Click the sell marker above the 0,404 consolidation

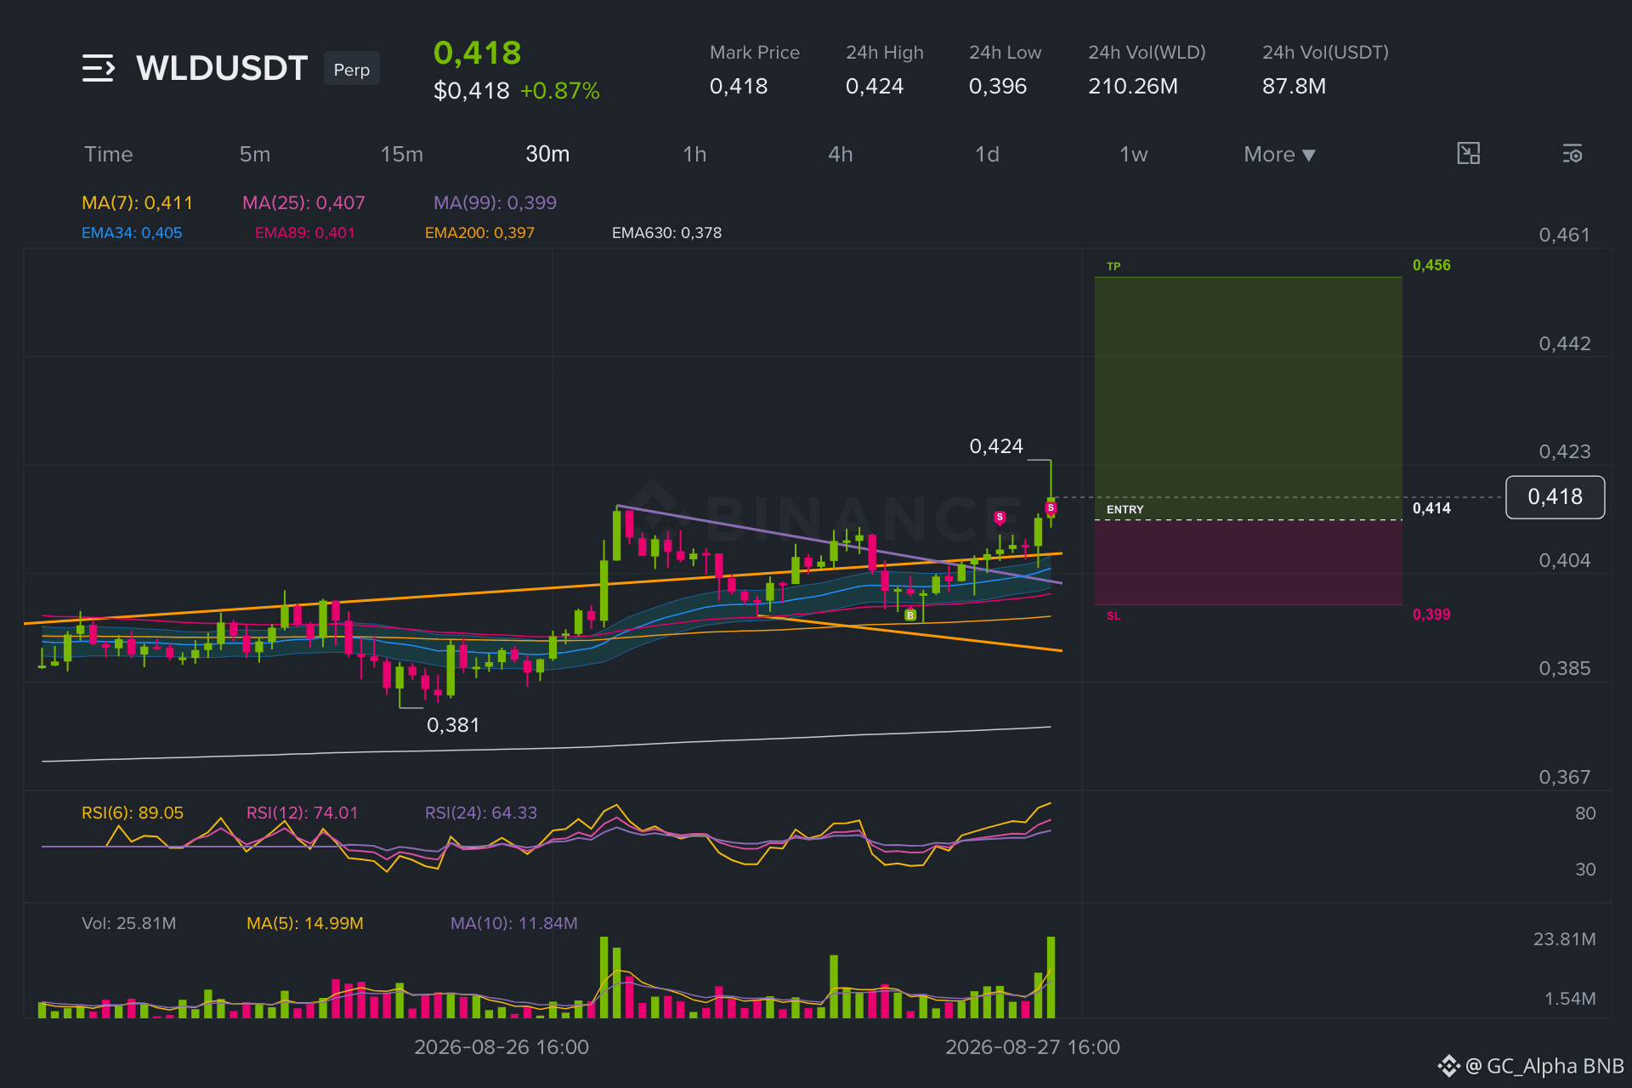[1000, 517]
